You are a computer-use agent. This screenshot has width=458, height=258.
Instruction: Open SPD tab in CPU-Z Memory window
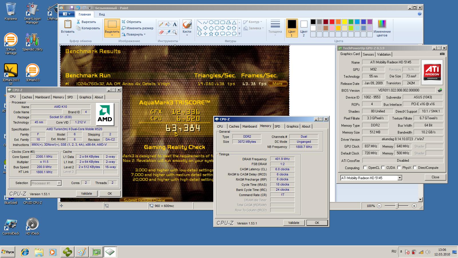277,126
